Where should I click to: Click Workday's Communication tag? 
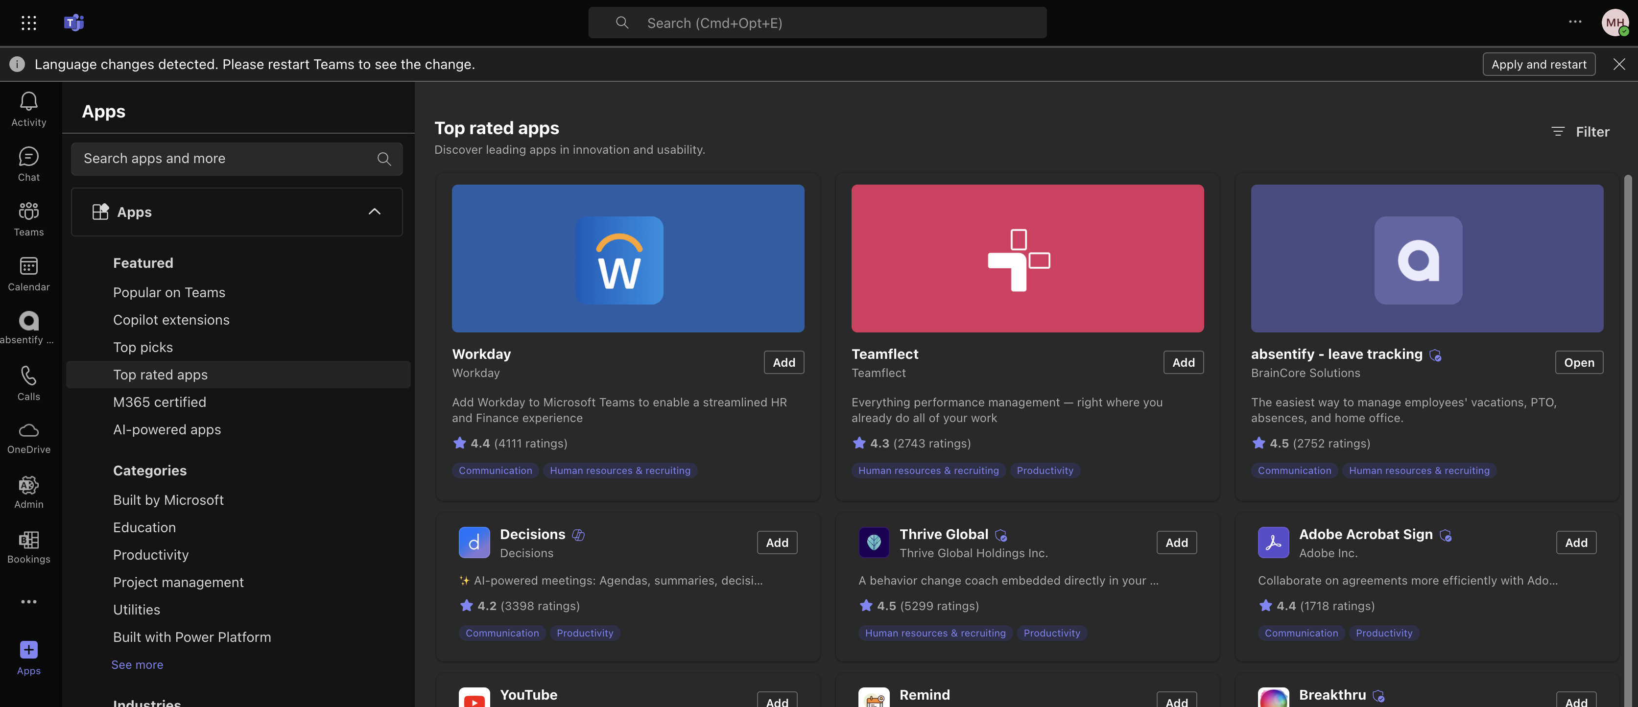click(496, 471)
